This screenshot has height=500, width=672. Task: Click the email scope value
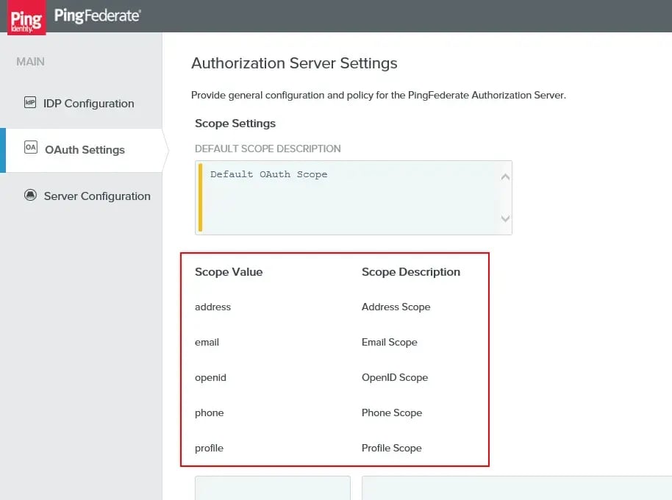(207, 342)
